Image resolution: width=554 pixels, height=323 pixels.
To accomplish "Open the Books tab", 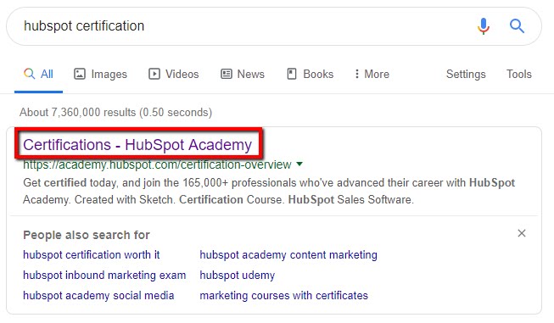I will [310, 74].
